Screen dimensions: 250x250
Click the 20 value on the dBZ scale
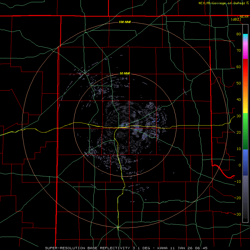[239, 132]
